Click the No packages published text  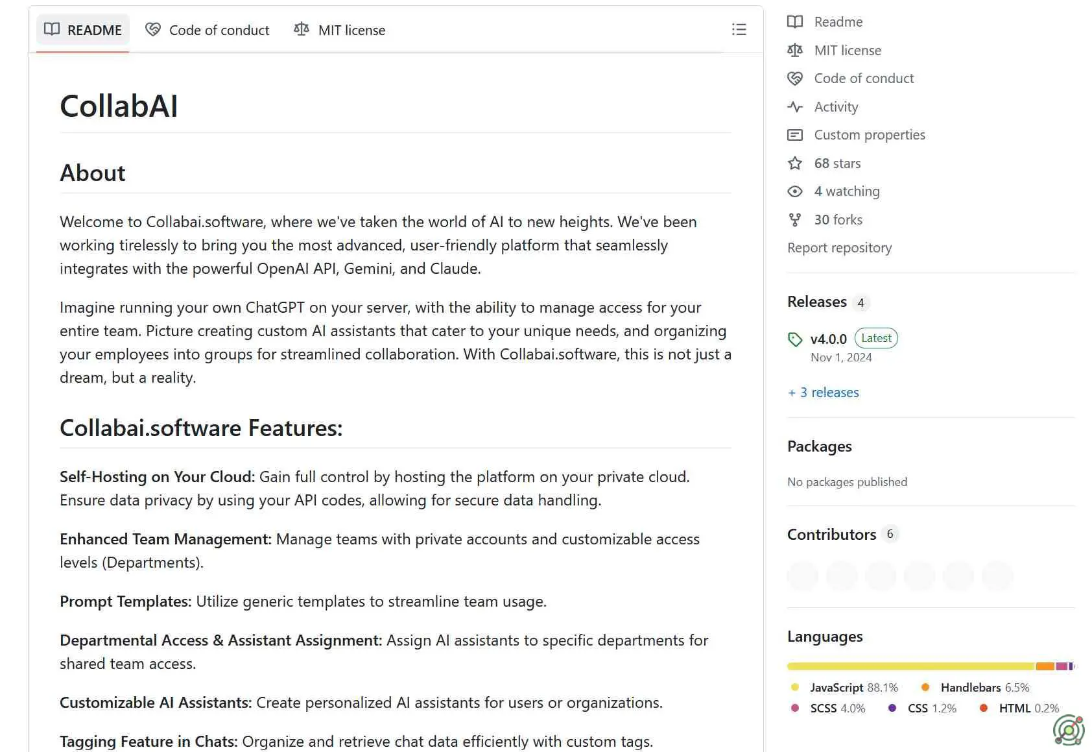(x=847, y=481)
